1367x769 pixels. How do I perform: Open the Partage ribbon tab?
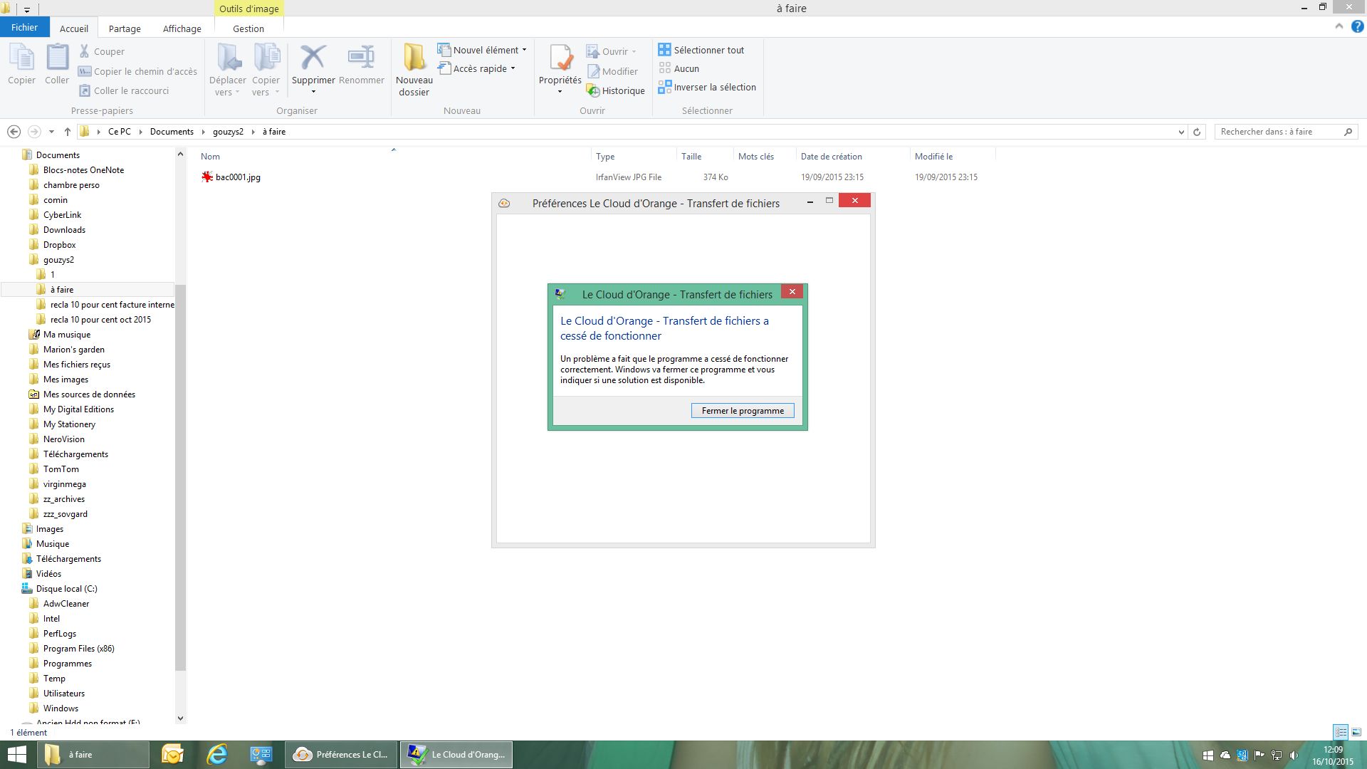click(125, 28)
